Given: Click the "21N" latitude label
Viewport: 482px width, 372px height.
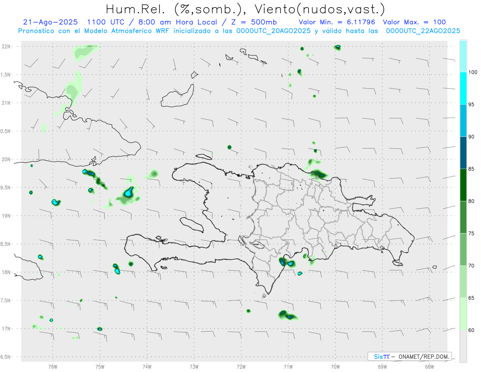Looking at the screenshot, I should click(x=6, y=103).
